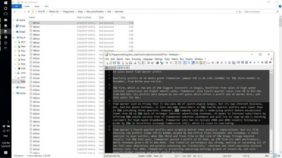The width and height of the screenshot is (282, 158).
Task: Go to bbc_classification in the breadcrumb path
Action: pos(95,11)
